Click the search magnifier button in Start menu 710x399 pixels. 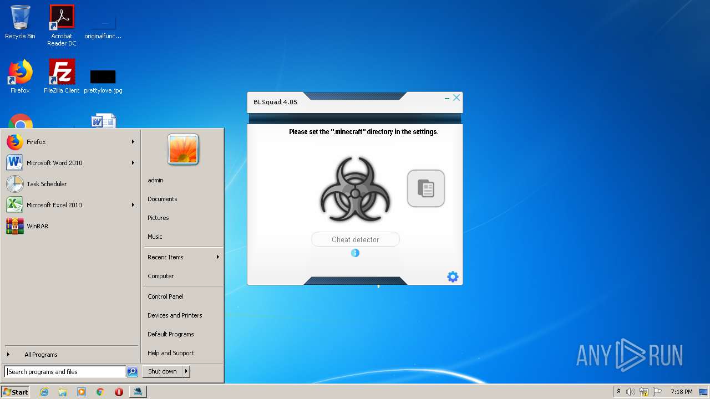coord(132,372)
